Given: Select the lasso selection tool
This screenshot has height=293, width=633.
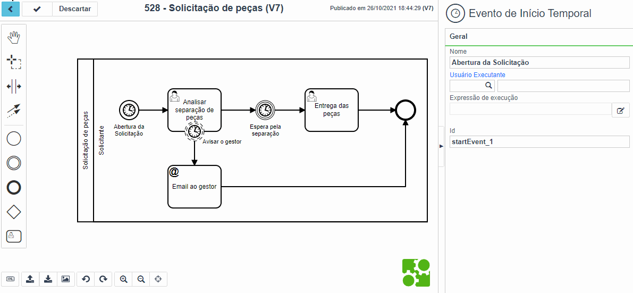Looking at the screenshot, I should (x=14, y=62).
